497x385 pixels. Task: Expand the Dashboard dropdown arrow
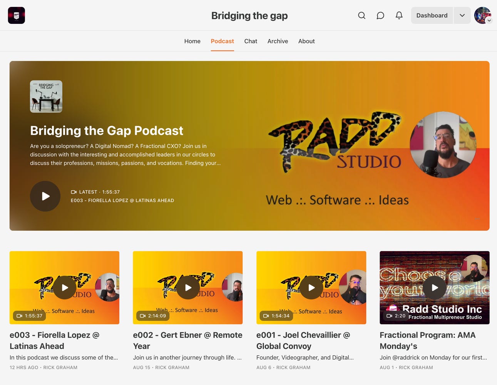[462, 15]
